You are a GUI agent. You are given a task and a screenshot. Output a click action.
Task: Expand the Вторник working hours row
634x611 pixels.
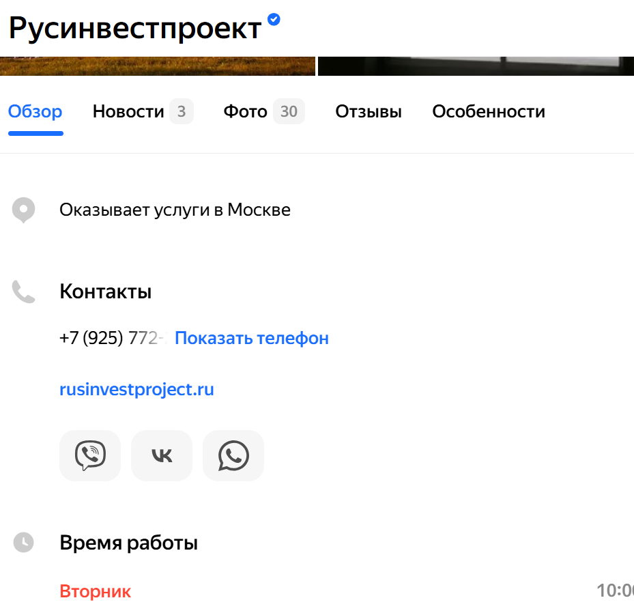(x=96, y=591)
